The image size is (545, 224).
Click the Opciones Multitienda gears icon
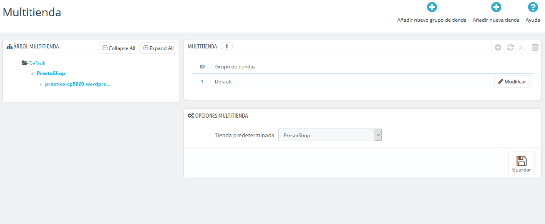[191, 116]
